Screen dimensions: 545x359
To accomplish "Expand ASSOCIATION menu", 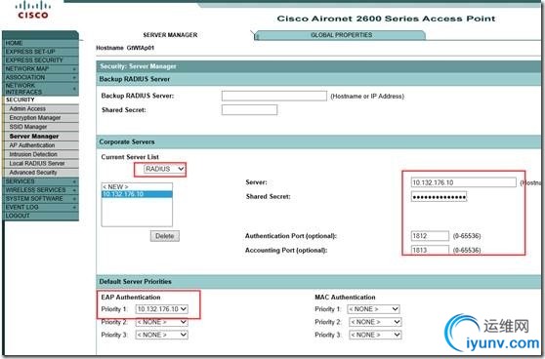I will click(41, 77).
